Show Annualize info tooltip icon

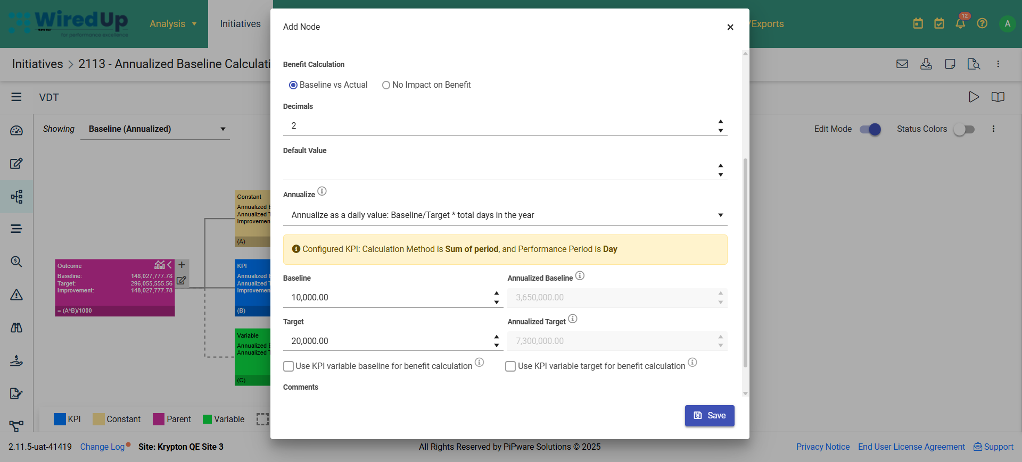[322, 191]
